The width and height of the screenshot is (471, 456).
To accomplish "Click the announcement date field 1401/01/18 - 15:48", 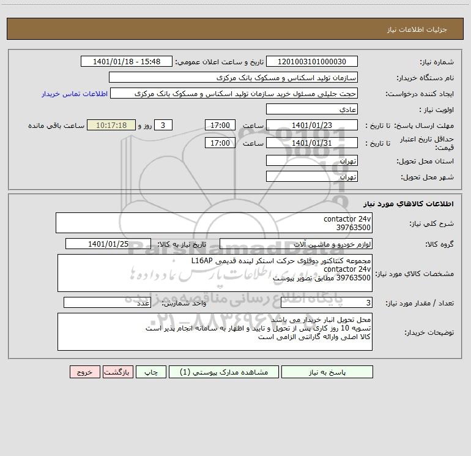I will click(x=127, y=61).
